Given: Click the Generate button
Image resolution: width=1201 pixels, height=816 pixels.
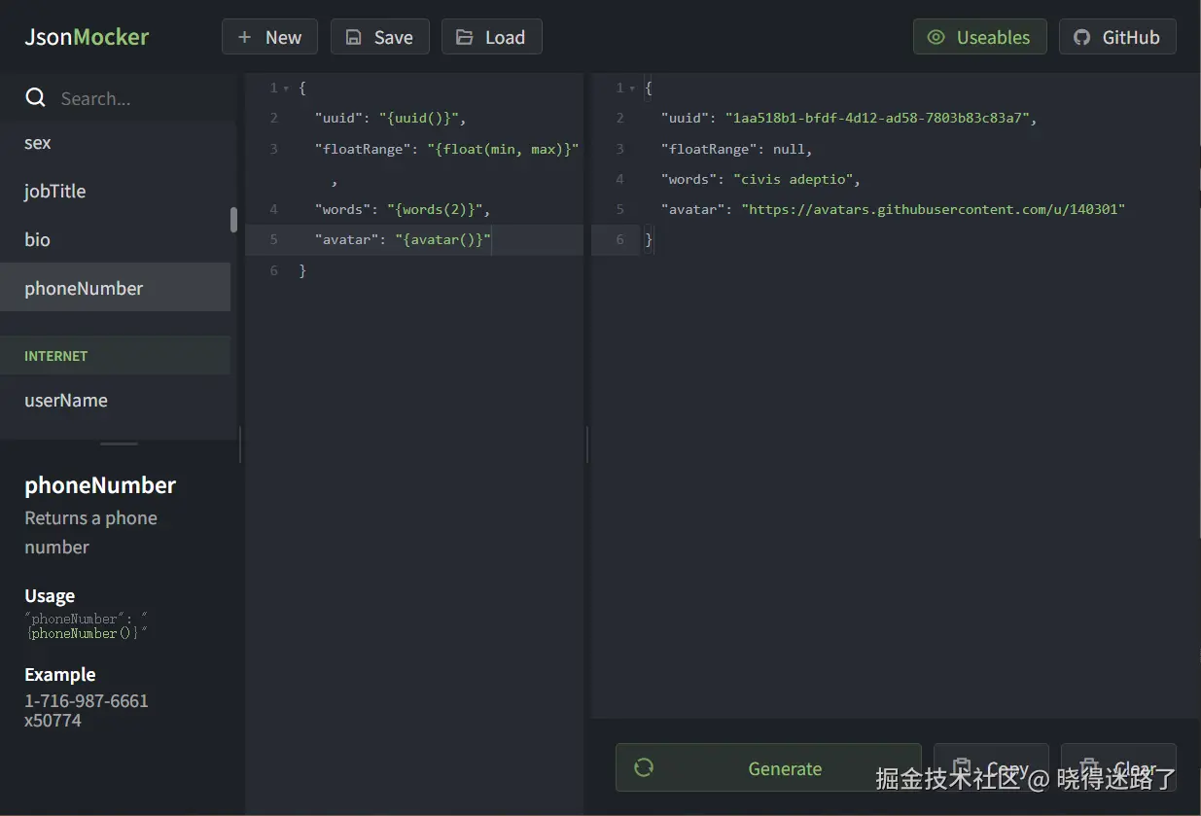Looking at the screenshot, I should [x=768, y=767].
